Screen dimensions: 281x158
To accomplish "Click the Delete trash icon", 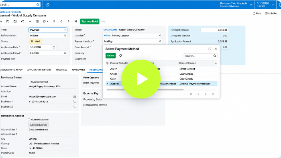I will (37, 21).
